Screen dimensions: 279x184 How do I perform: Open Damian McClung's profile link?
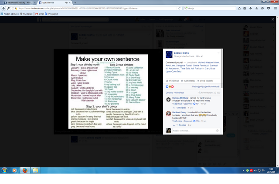coord(180,98)
